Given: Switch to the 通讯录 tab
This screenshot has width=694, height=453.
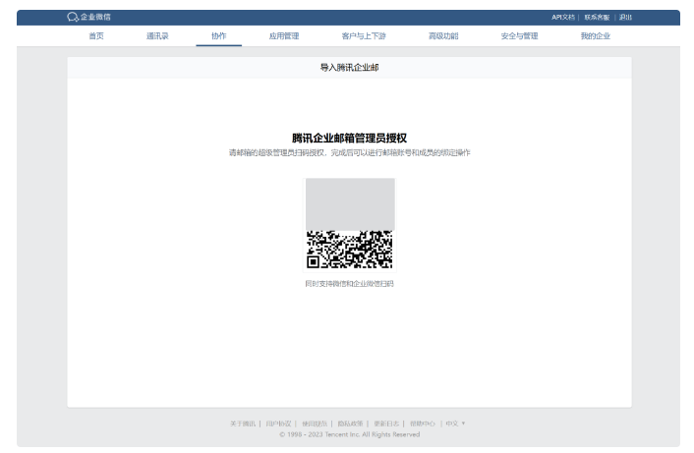Looking at the screenshot, I should [x=157, y=35].
